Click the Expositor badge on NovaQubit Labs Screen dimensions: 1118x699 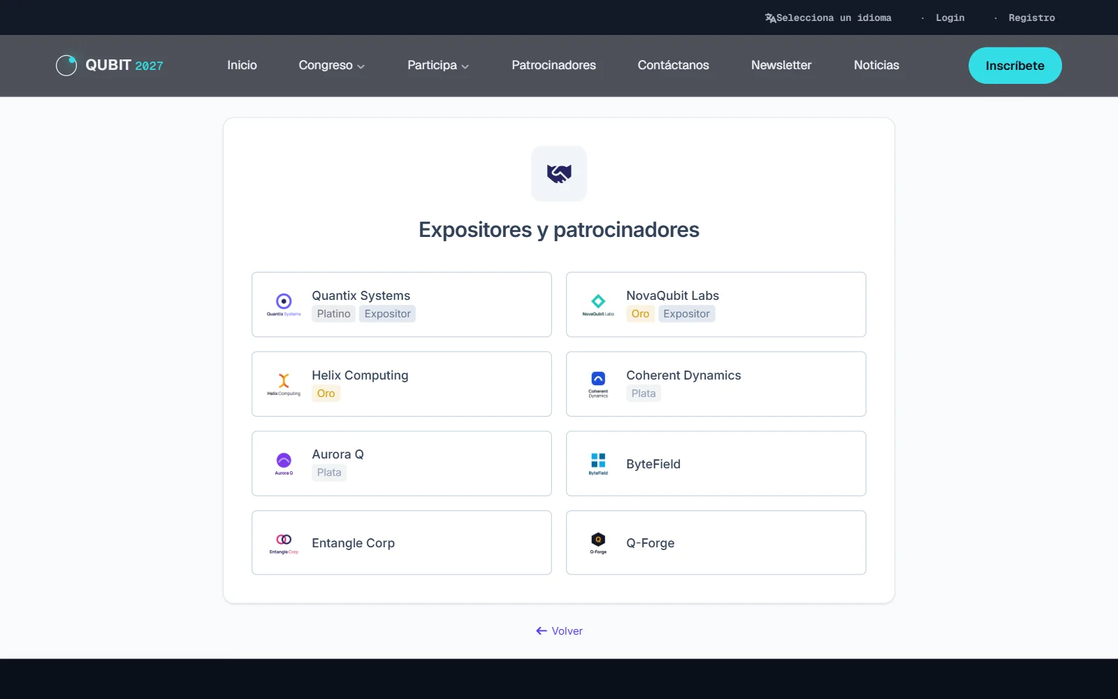[x=686, y=314]
